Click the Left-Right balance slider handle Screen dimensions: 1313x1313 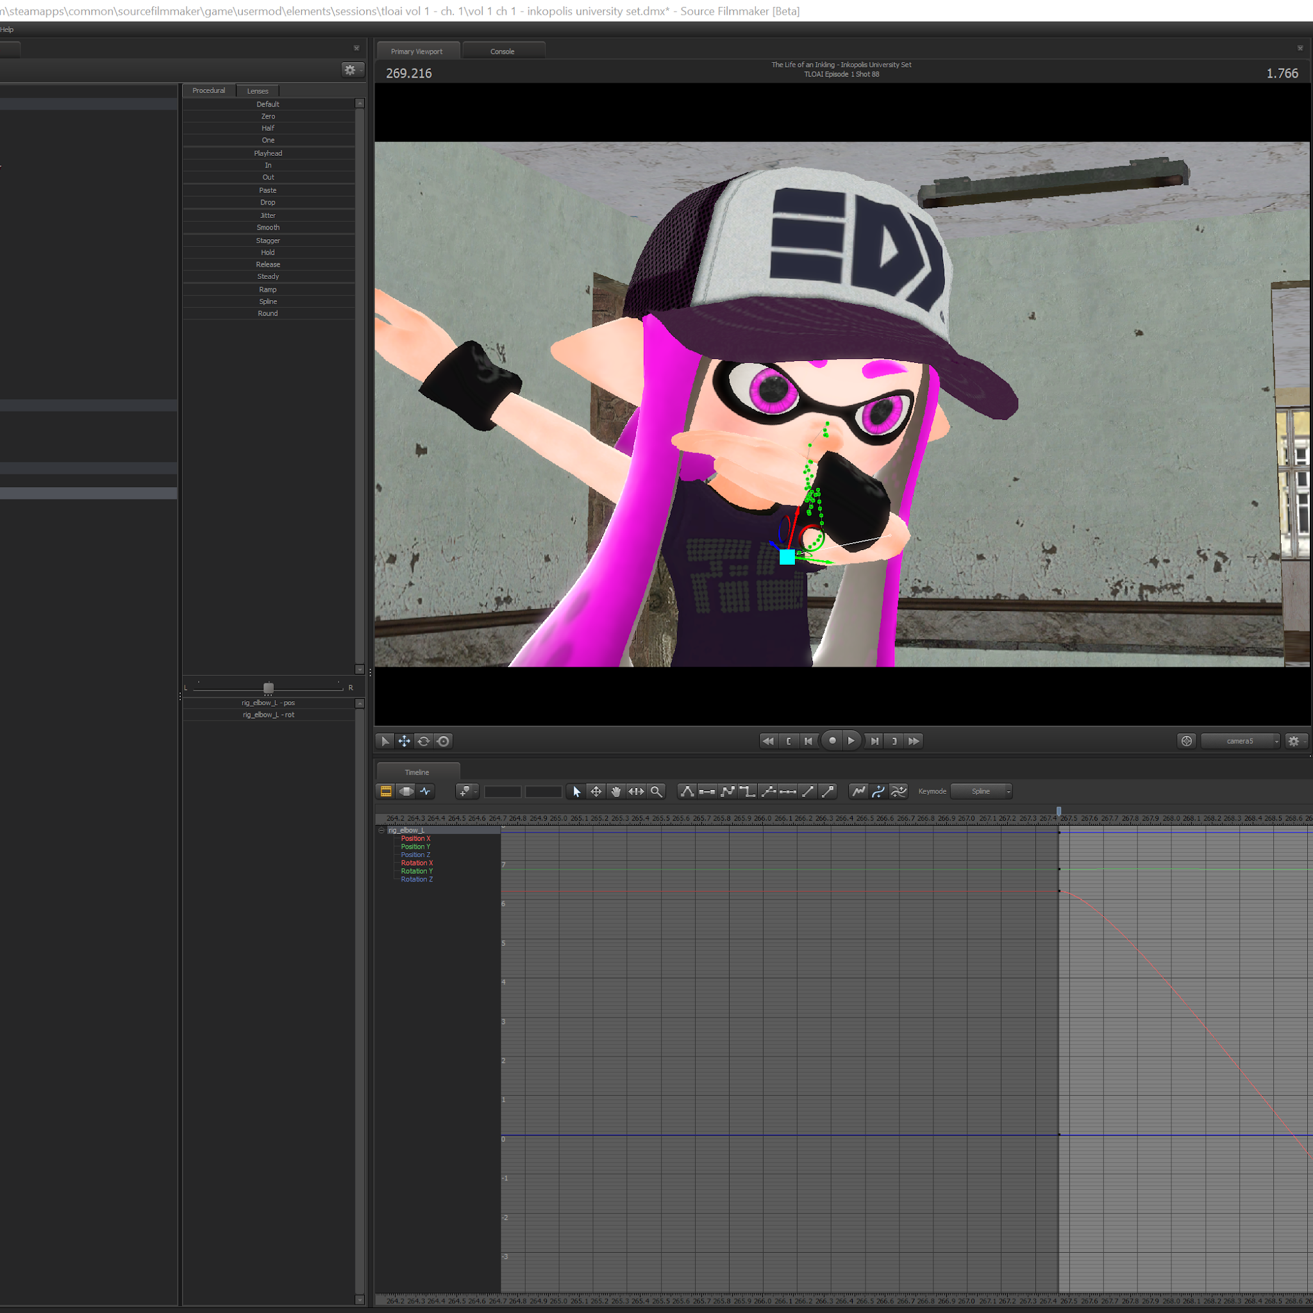269,688
